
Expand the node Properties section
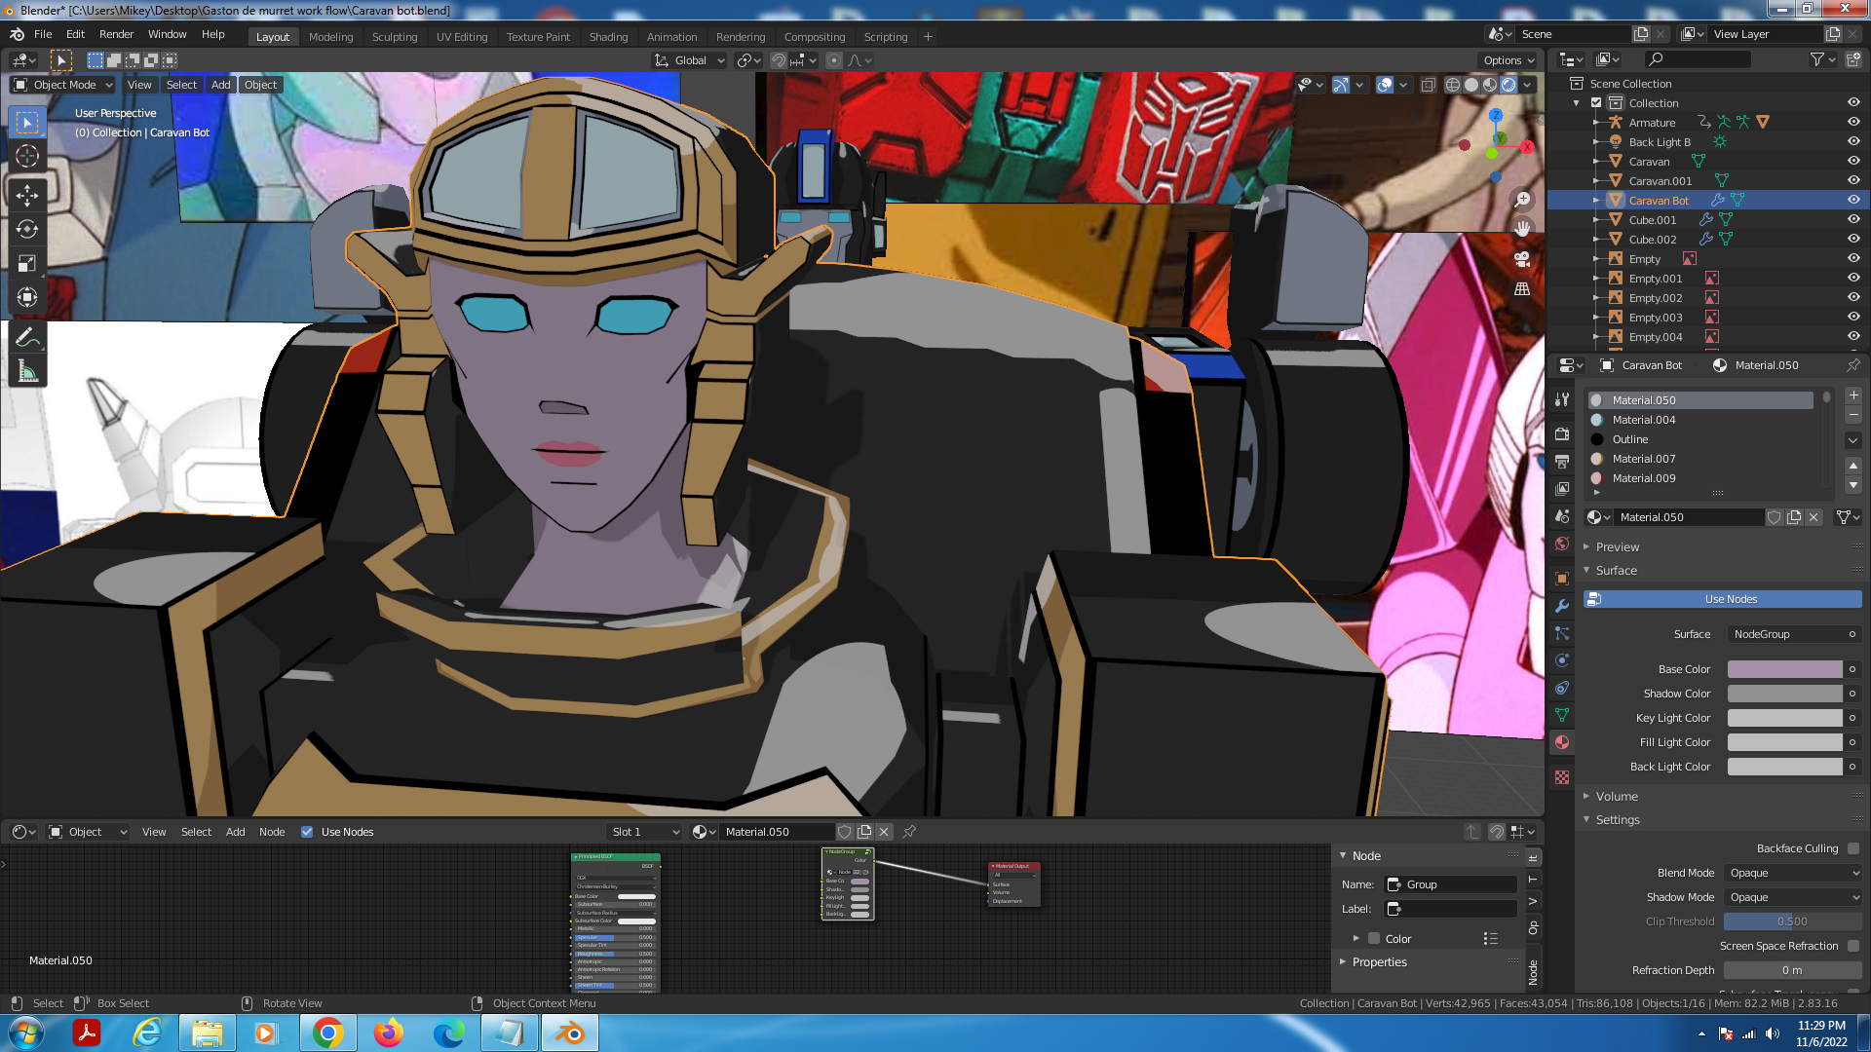[1379, 962]
